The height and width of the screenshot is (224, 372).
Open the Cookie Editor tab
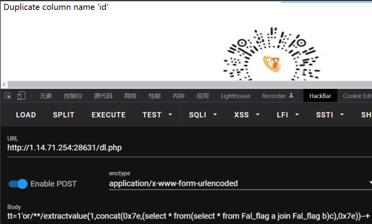(357, 96)
